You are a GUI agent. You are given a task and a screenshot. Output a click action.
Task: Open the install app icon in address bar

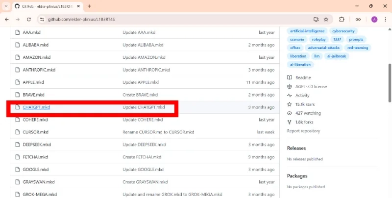(316, 20)
